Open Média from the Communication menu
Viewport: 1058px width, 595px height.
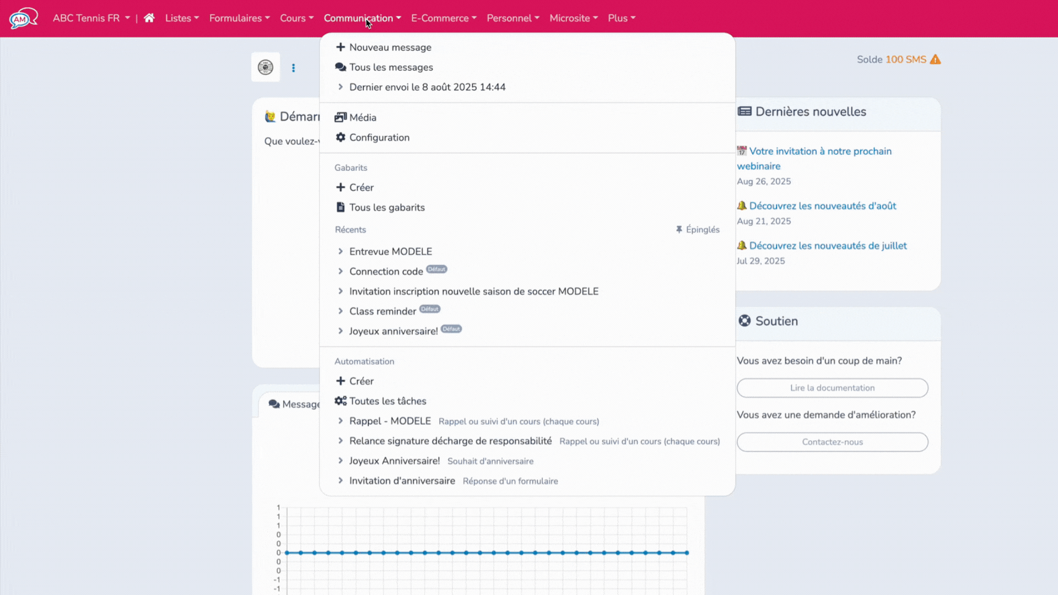pos(362,117)
